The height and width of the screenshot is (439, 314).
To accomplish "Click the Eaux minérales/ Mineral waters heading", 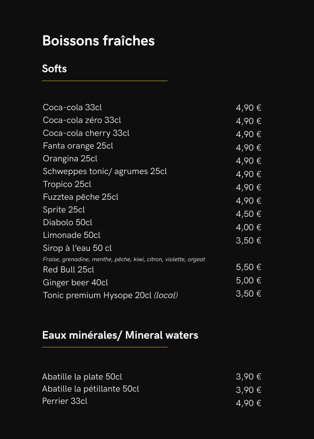I will [120, 335].
